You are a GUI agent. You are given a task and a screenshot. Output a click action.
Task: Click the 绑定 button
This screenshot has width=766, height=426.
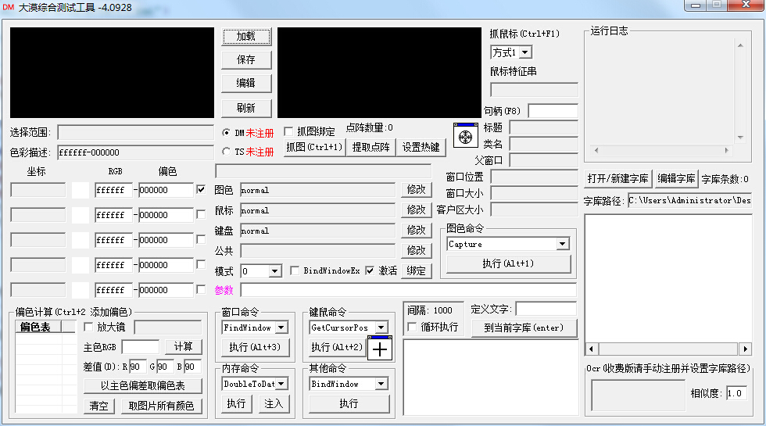click(416, 270)
